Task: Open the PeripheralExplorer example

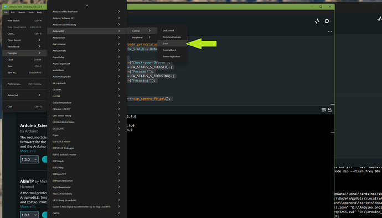Action: 172,37
